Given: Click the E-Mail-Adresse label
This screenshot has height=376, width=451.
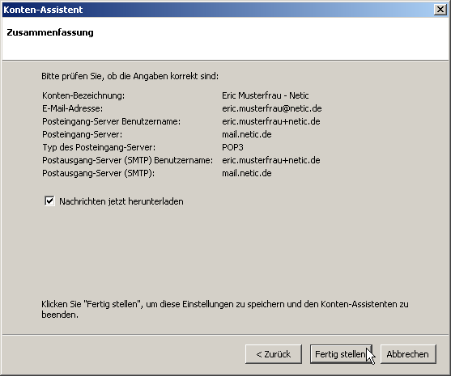Looking at the screenshot, I should (x=72, y=108).
